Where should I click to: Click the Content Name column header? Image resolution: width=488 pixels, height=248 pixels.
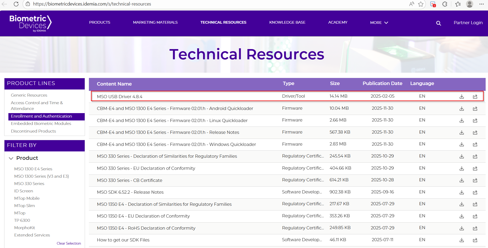114,84
